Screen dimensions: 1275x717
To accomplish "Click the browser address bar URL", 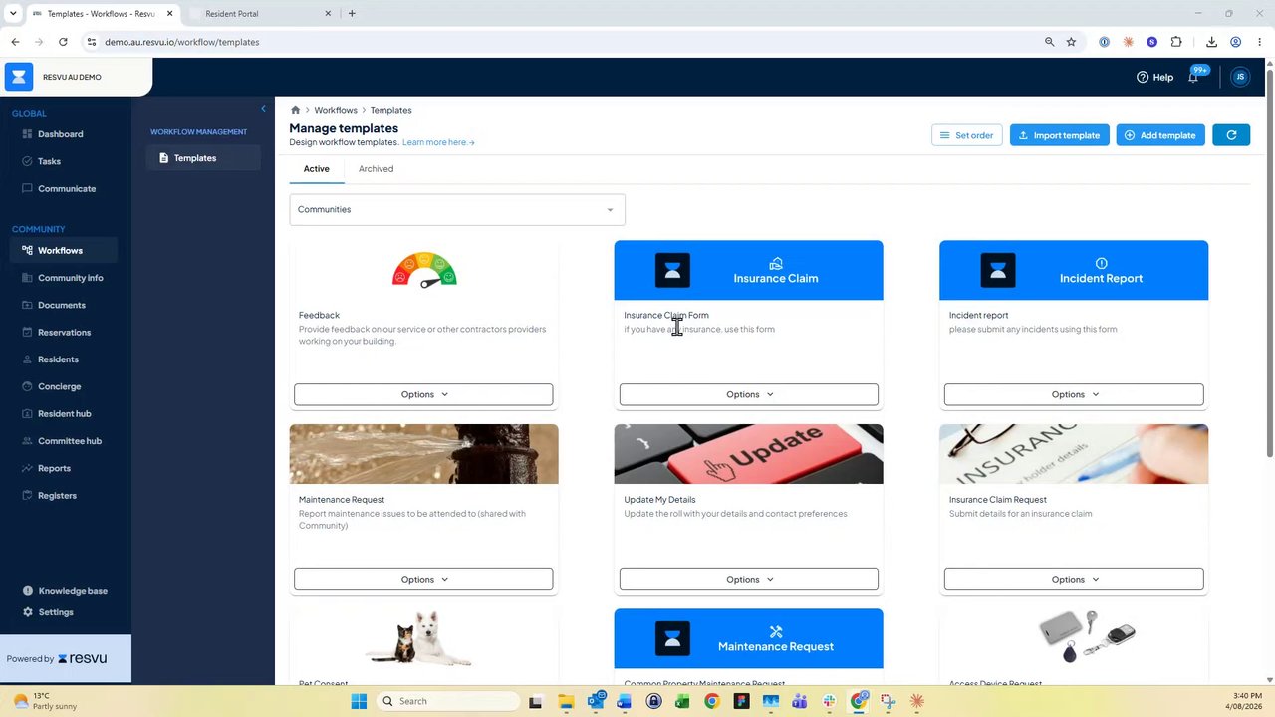I will click(182, 42).
